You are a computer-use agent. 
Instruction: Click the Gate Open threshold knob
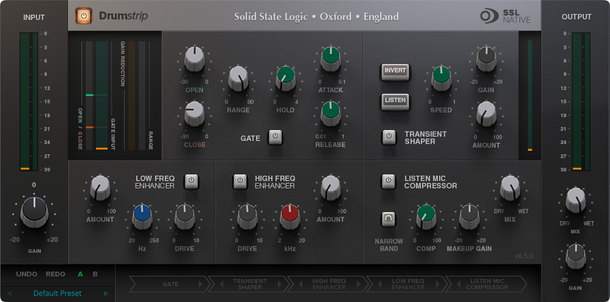coord(195,59)
